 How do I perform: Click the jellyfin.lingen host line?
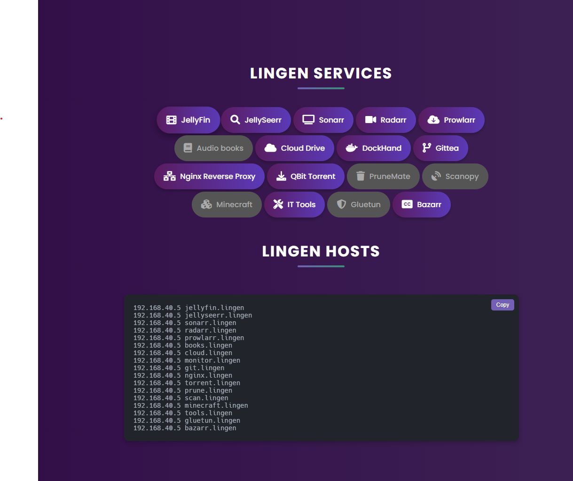pyautogui.click(x=189, y=308)
